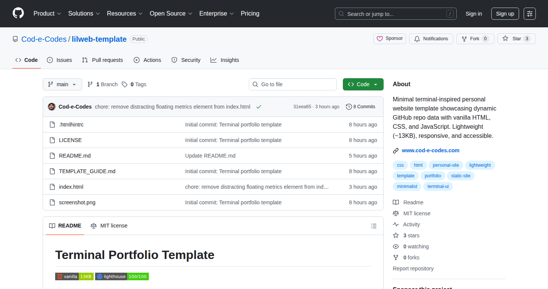548x289 pixels.
Task: Open the Resources menu
Action: coord(125,14)
